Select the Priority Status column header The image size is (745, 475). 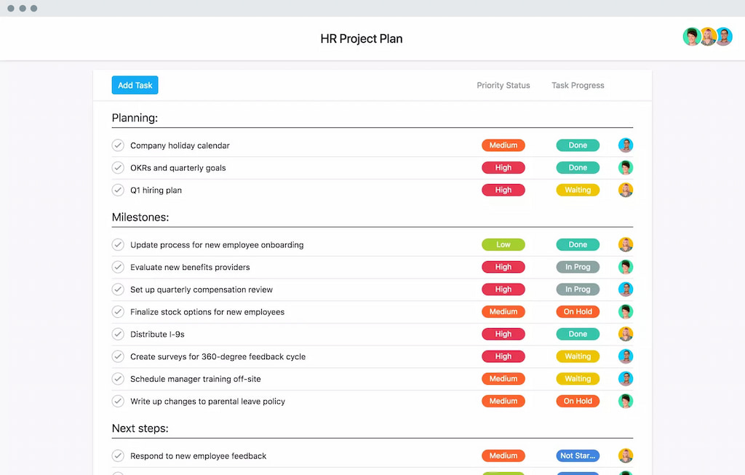503,85
